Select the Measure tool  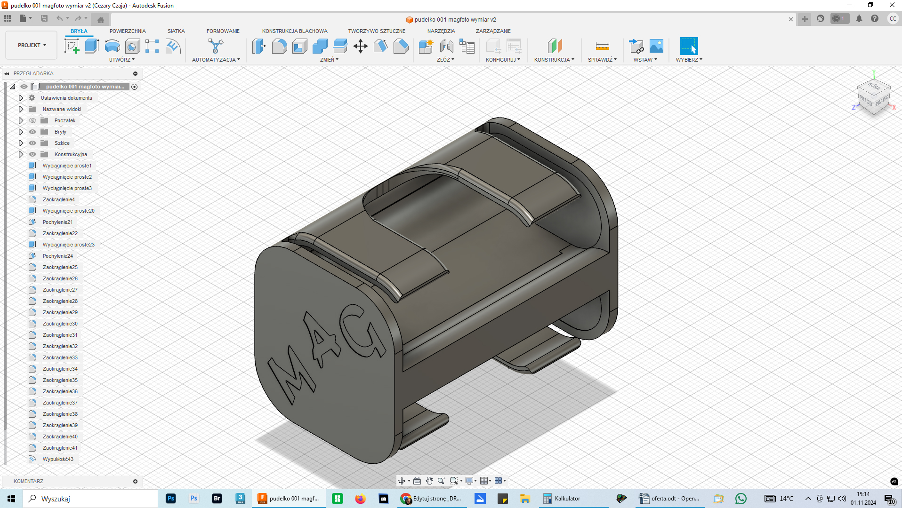pos(602,46)
